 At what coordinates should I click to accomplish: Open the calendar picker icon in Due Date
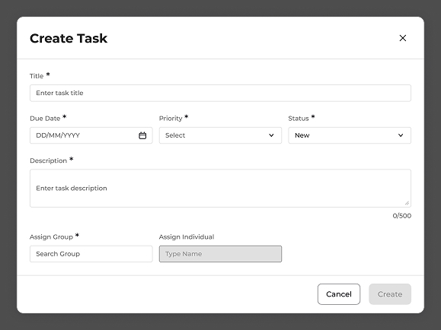pyautogui.click(x=142, y=135)
